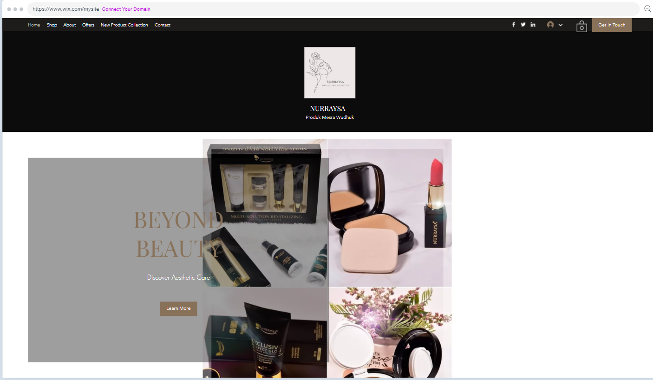Click the zoom magnifier icon in preview bar
The height and width of the screenshot is (380, 653).
(647, 9)
